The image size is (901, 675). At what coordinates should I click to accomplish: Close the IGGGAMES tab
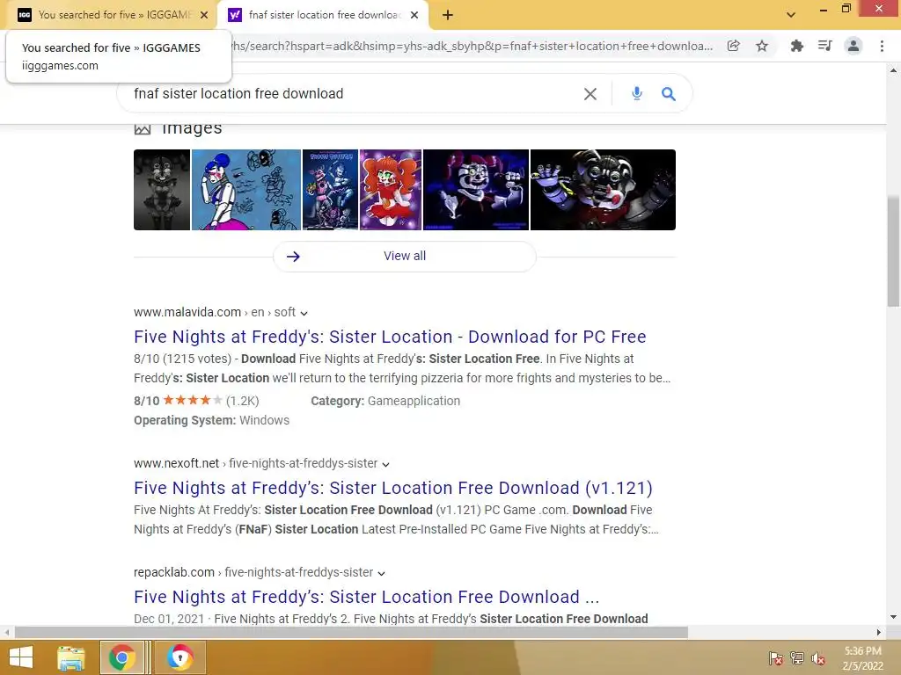204,16
